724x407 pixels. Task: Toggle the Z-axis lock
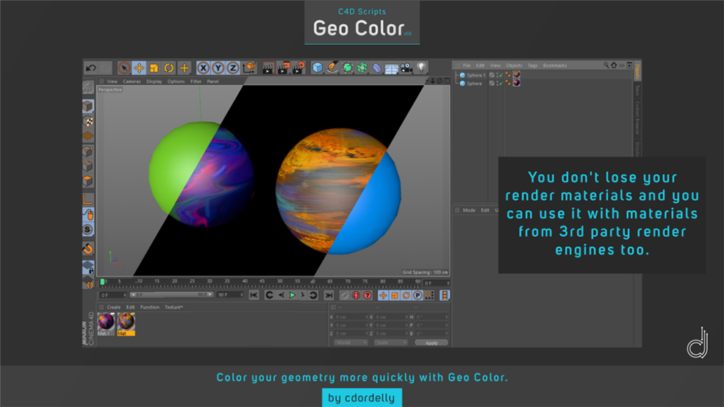click(233, 68)
